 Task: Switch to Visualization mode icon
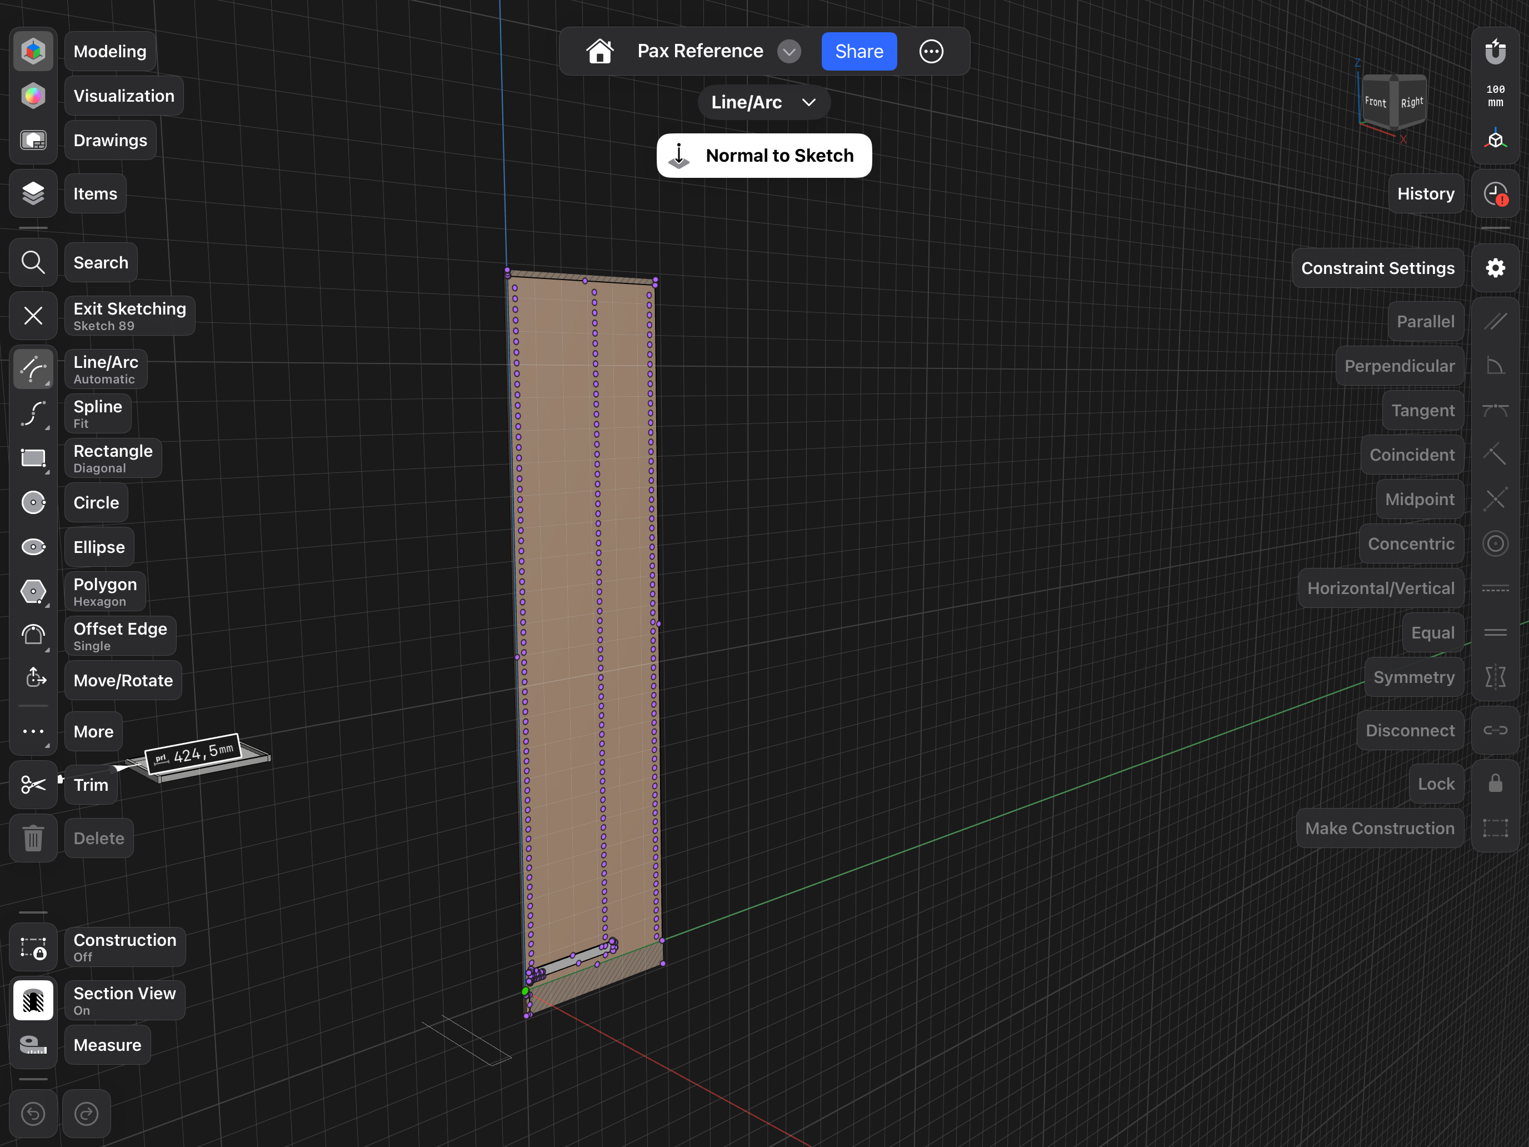pos(33,96)
